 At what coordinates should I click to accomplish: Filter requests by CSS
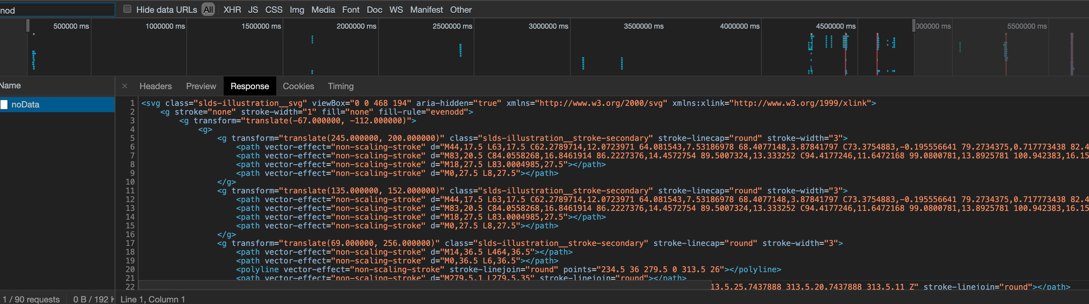273,9
